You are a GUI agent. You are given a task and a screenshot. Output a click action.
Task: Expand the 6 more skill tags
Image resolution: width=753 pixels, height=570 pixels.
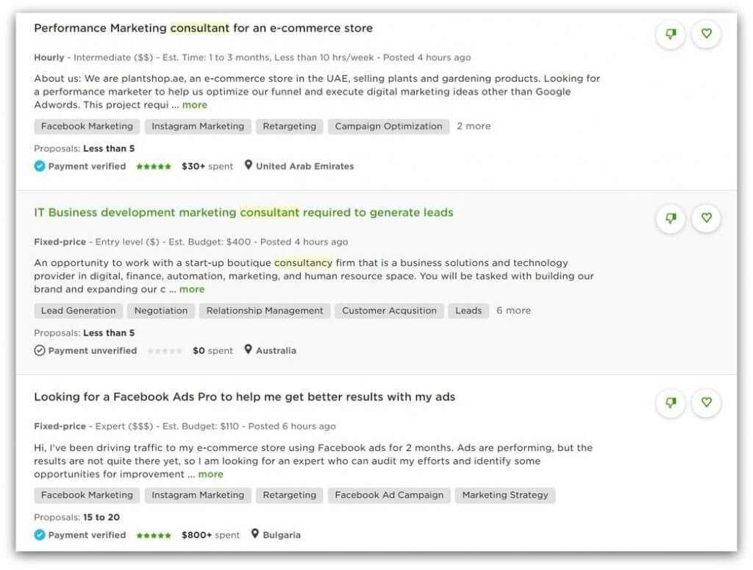point(513,310)
